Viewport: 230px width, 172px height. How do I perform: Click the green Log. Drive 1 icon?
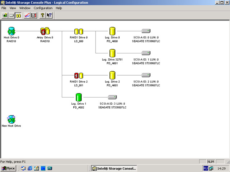79,97
